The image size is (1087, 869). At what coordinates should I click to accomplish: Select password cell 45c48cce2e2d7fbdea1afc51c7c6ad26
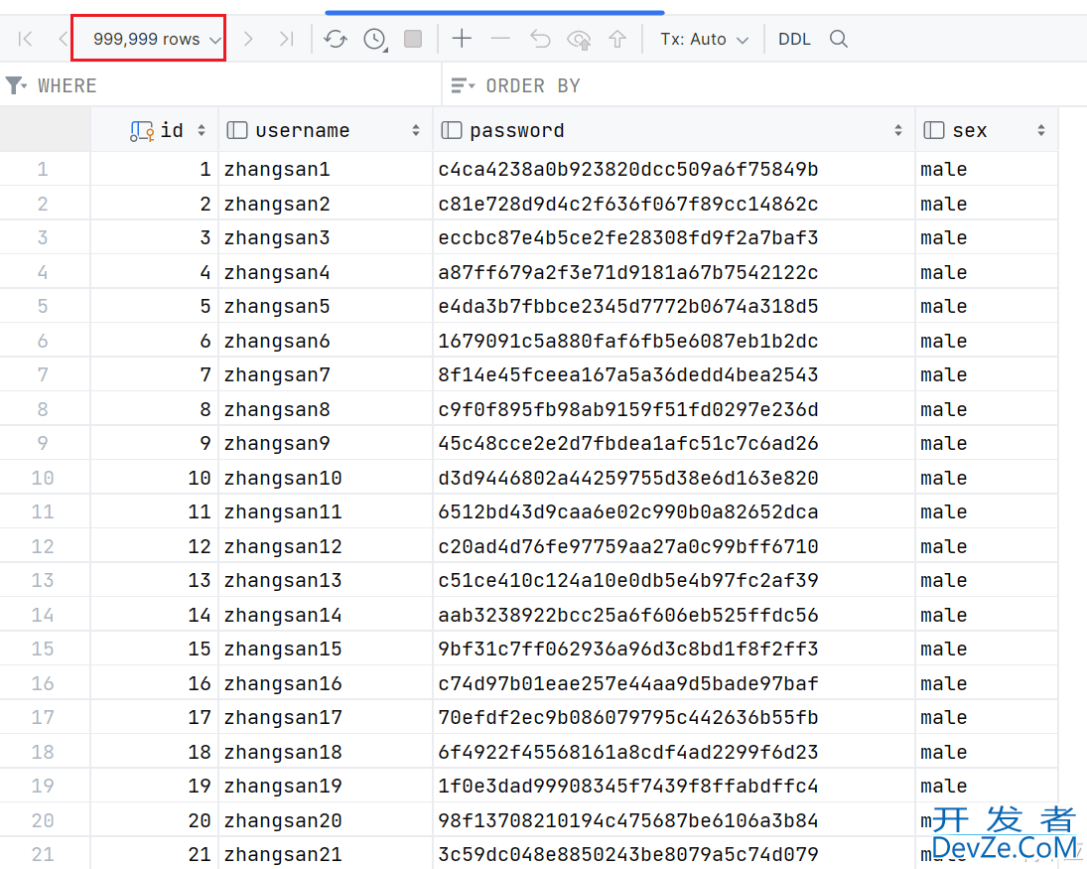[674, 443]
